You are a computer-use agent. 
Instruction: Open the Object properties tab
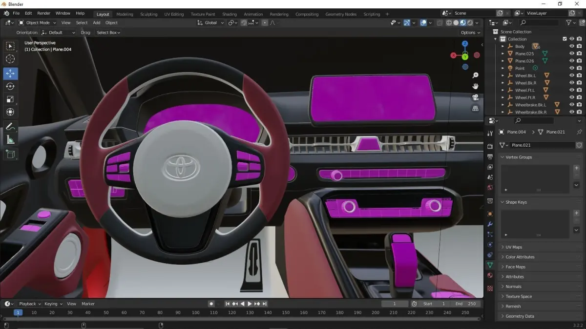coord(490,214)
